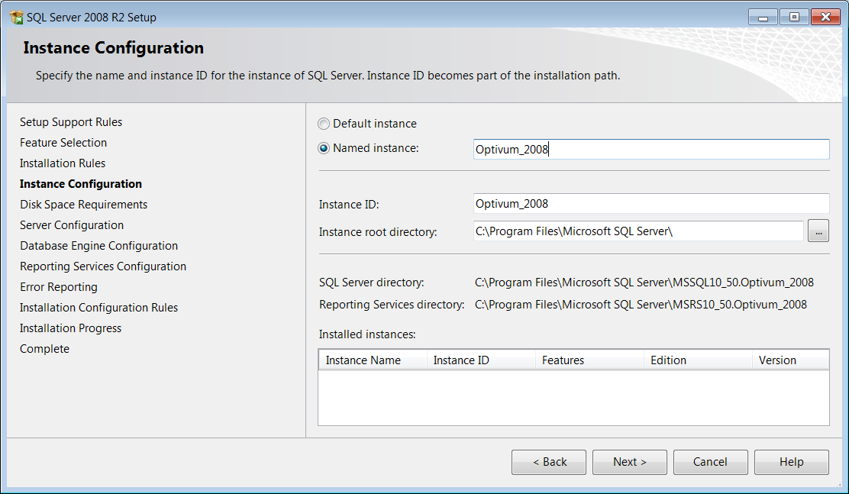Click the Installation Rules step
The image size is (849, 494).
(x=63, y=163)
